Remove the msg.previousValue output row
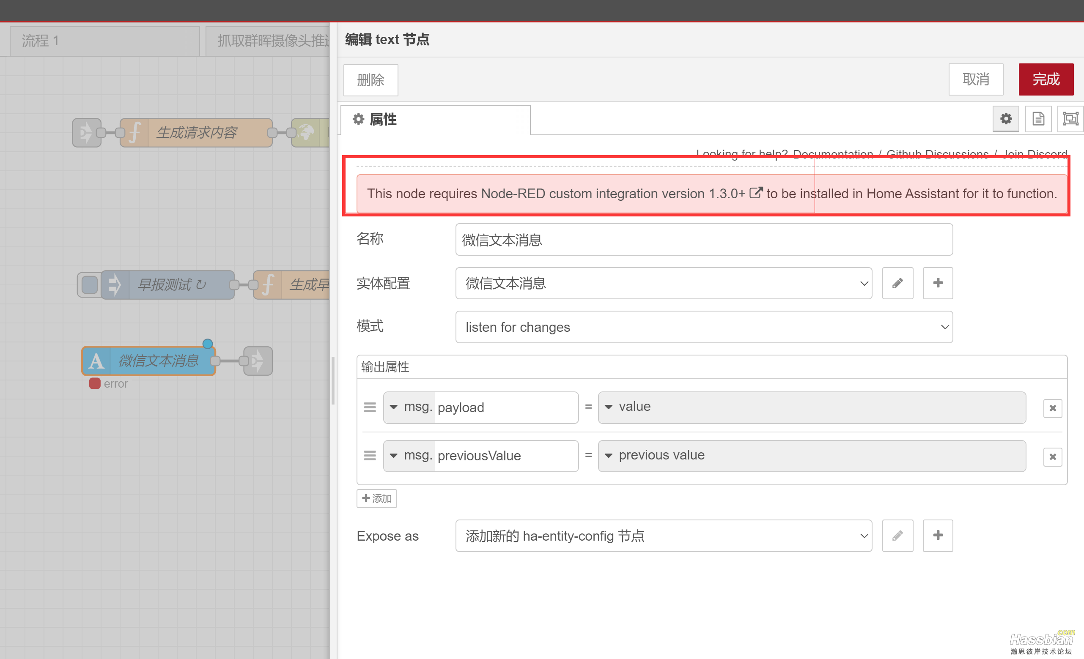Viewport: 1084px width, 659px height. click(x=1052, y=457)
